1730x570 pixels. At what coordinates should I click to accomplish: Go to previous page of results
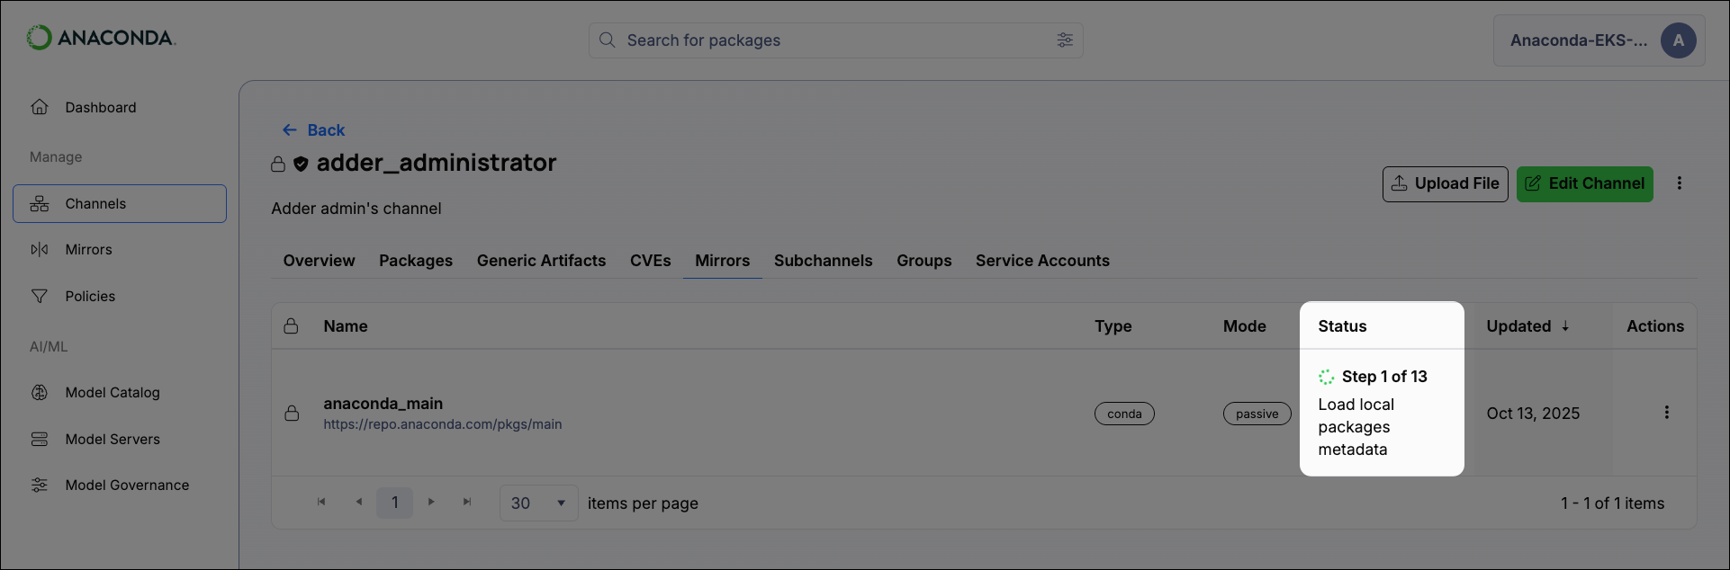358,503
